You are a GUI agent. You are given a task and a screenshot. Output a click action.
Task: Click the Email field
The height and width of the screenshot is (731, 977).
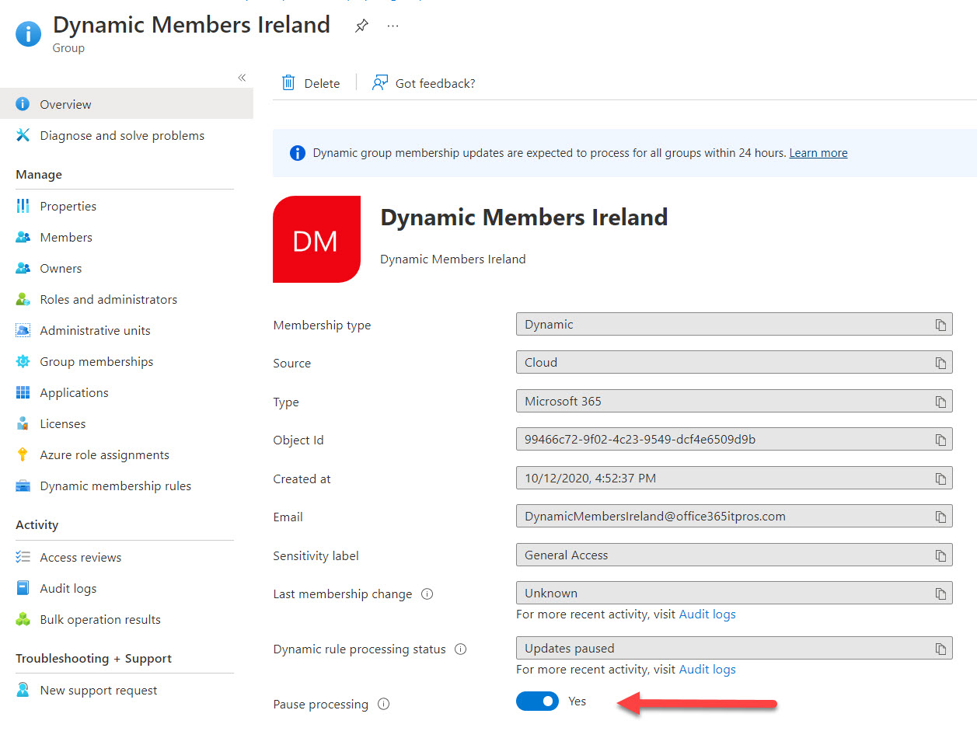(x=734, y=517)
